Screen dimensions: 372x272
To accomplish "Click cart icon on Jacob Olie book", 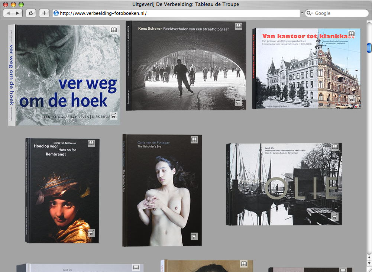I will coord(334,217).
